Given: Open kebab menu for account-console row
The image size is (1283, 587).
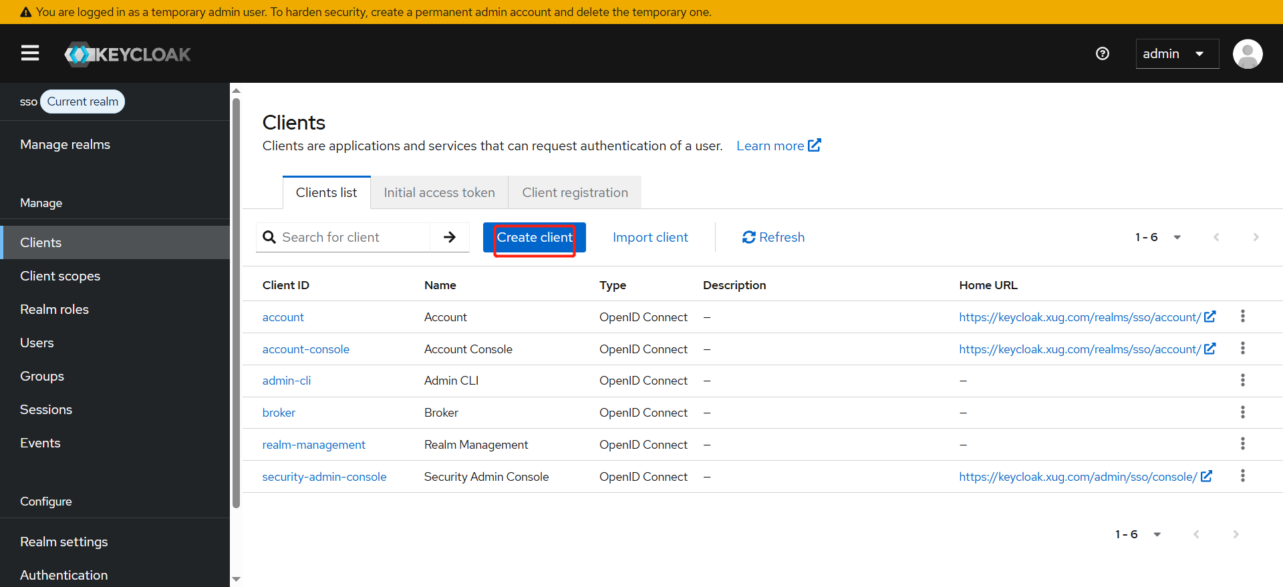Looking at the screenshot, I should click(x=1243, y=348).
